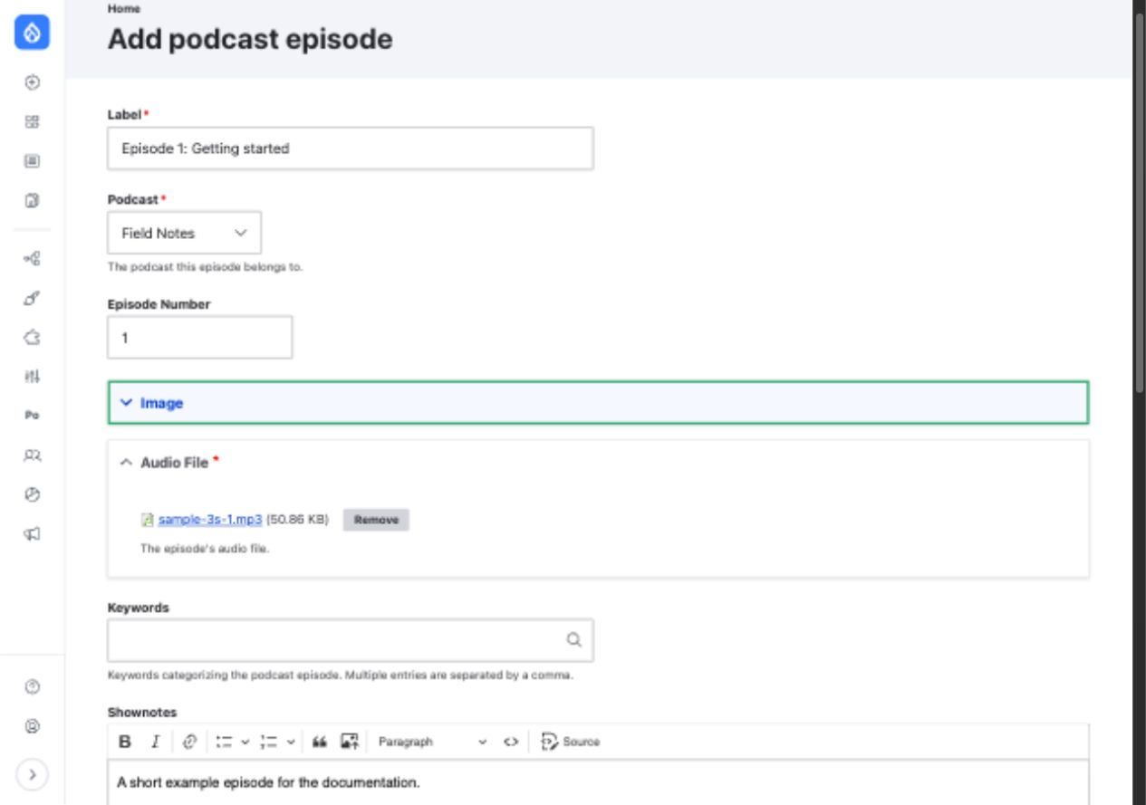Open the Podcast 'Field Notes' select dropdown
This screenshot has height=805, width=1146.
click(184, 233)
